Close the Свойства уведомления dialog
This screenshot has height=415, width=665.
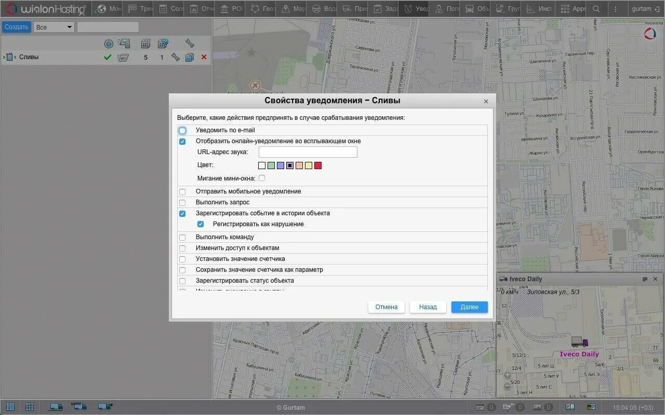pos(486,102)
